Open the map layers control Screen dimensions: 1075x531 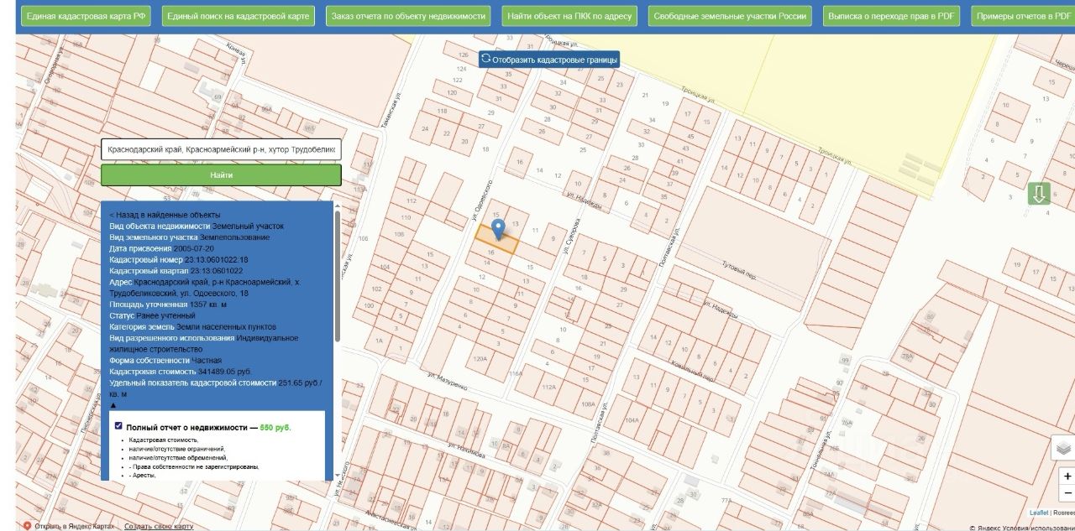point(1064,448)
